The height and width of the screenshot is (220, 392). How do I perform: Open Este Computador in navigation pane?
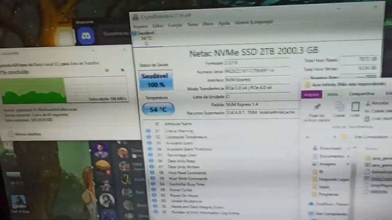click(328, 214)
